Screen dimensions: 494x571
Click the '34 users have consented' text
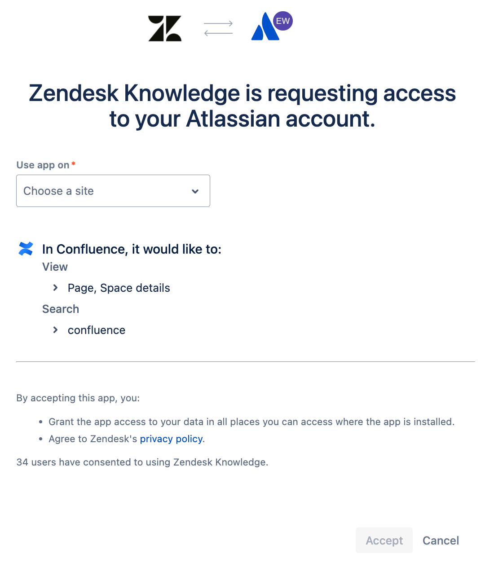pos(142,462)
